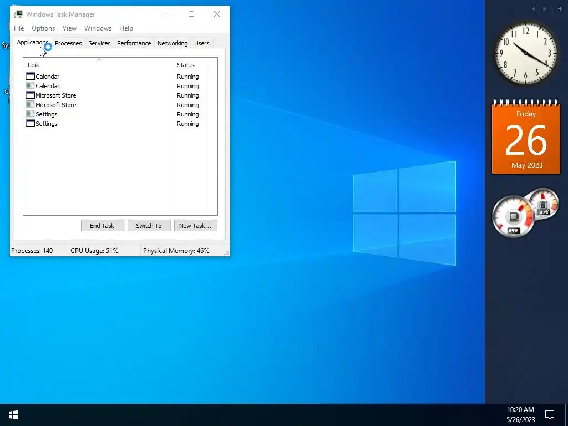Click the orange calendar gadget showing 26
Image resolution: width=568 pixels, height=426 pixels.
coord(526,137)
